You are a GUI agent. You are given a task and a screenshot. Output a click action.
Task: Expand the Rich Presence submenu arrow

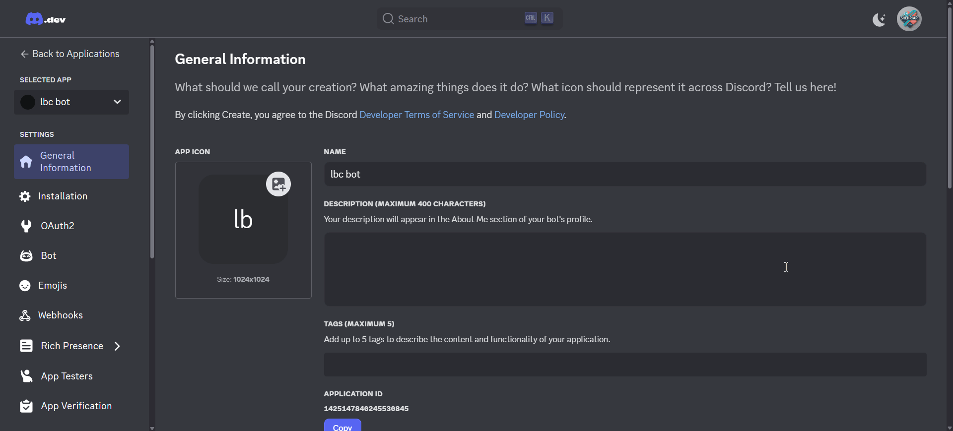[x=117, y=346]
